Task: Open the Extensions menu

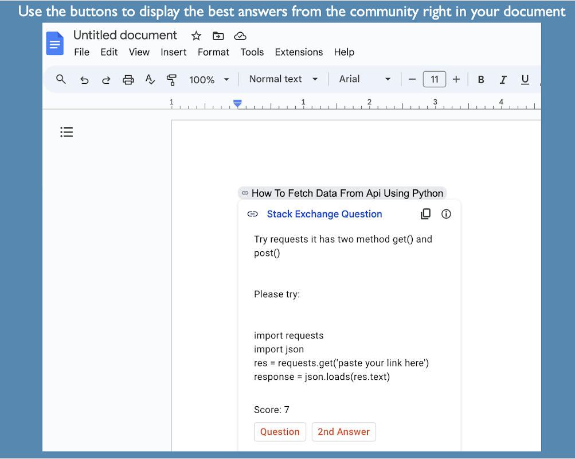Action: 299,52
